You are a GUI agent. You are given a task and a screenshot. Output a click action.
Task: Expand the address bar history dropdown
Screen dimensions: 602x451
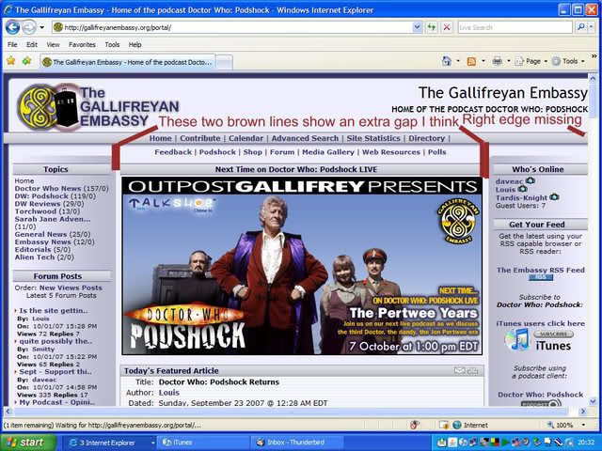coord(417,27)
